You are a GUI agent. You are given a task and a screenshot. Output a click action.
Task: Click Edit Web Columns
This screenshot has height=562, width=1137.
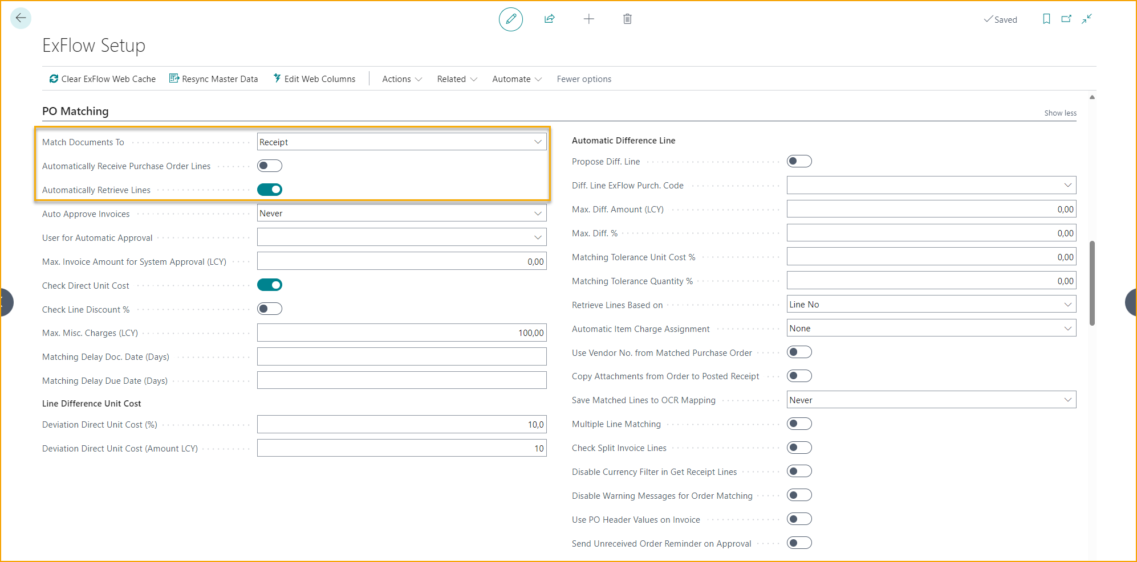(314, 79)
